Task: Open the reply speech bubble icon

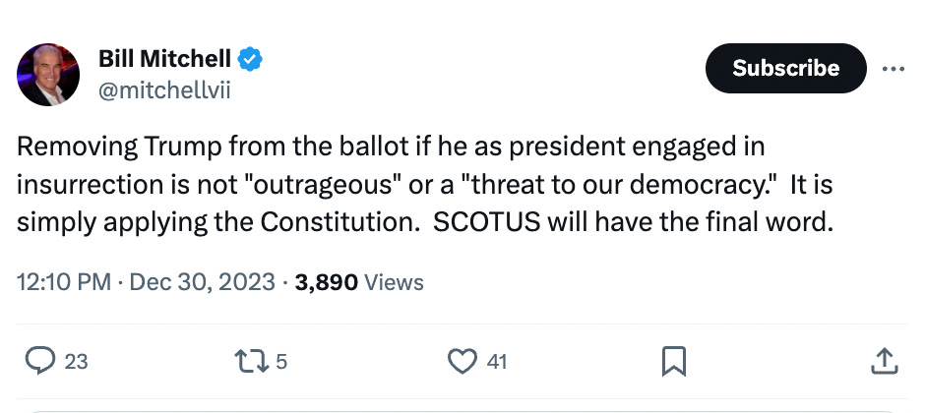Action: point(40,361)
